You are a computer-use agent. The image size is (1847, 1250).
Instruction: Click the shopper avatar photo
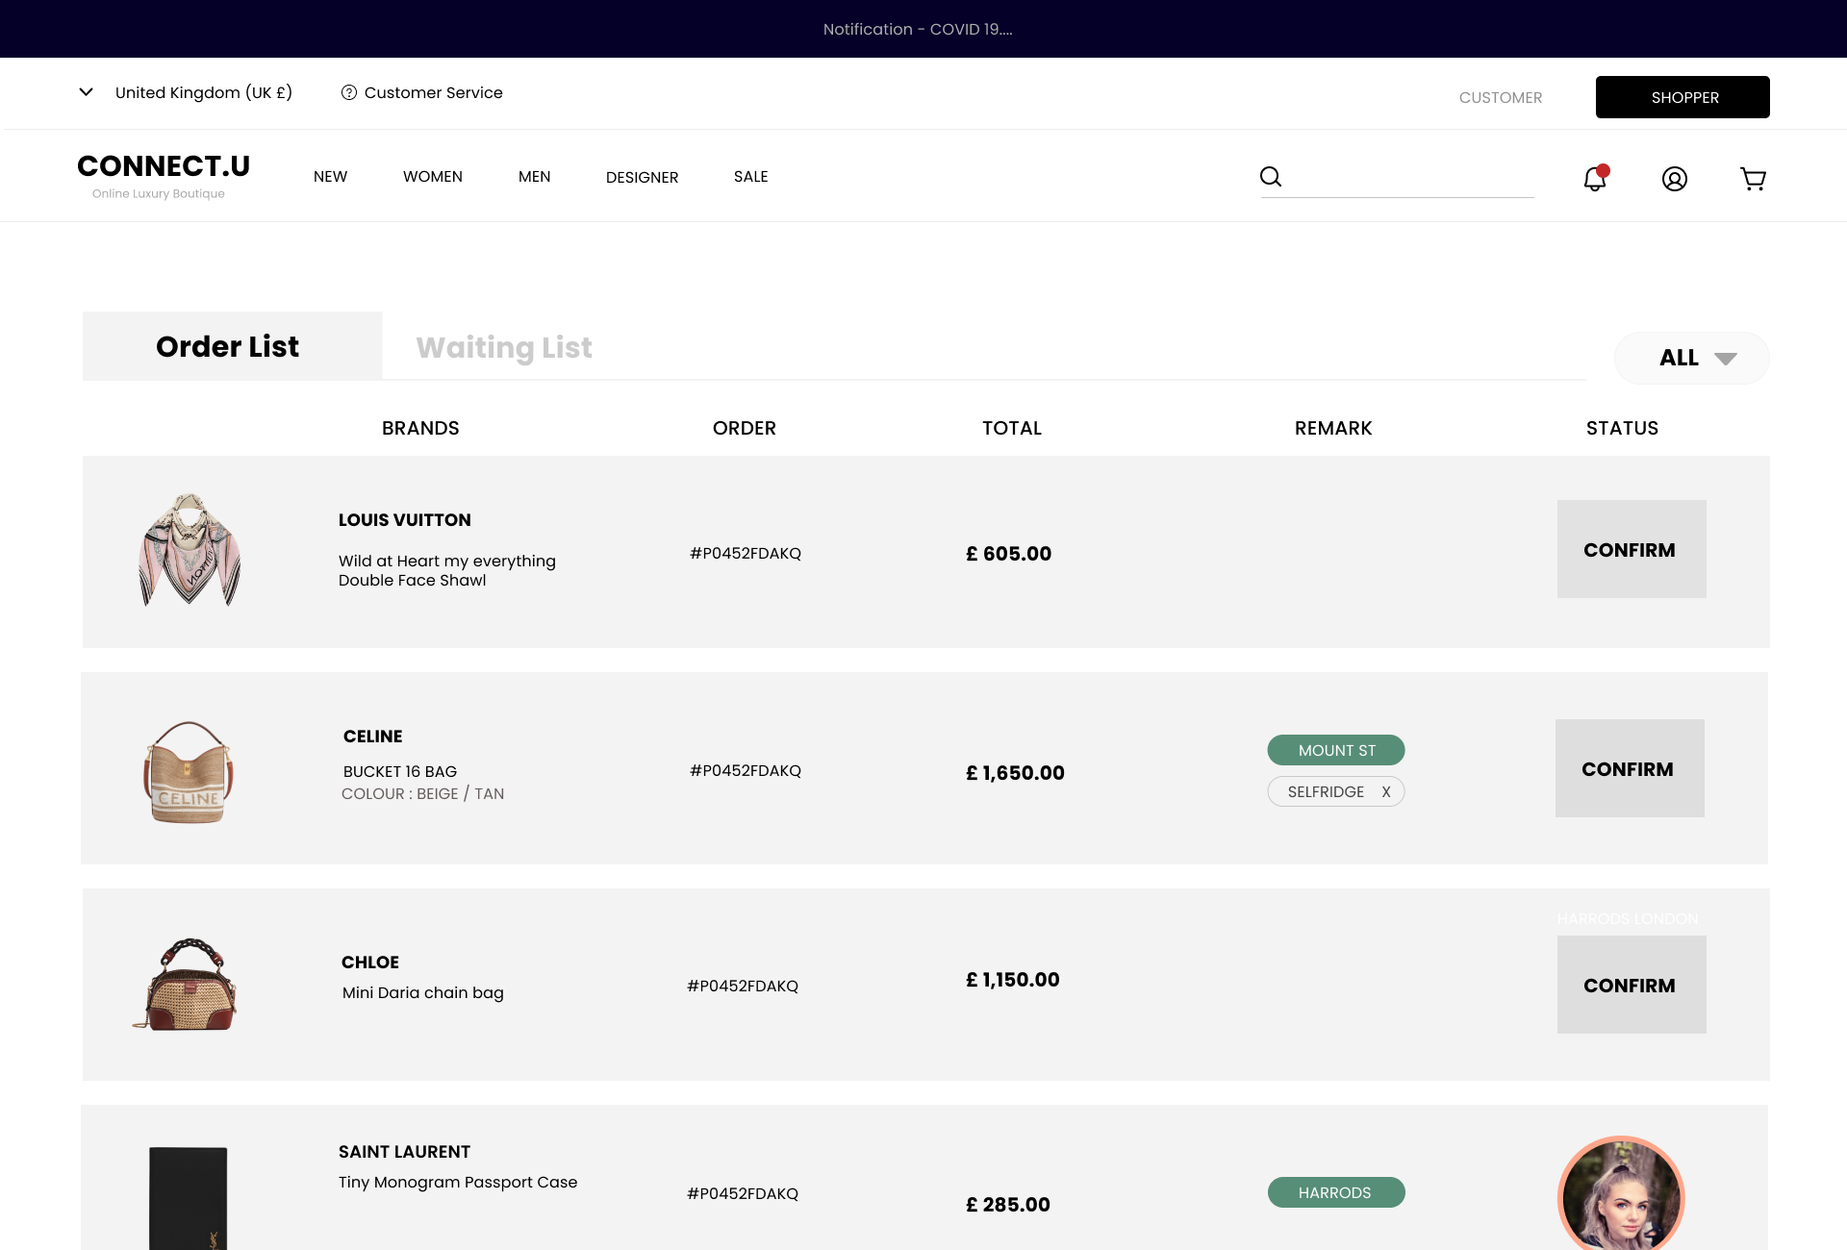pyautogui.click(x=1621, y=1193)
